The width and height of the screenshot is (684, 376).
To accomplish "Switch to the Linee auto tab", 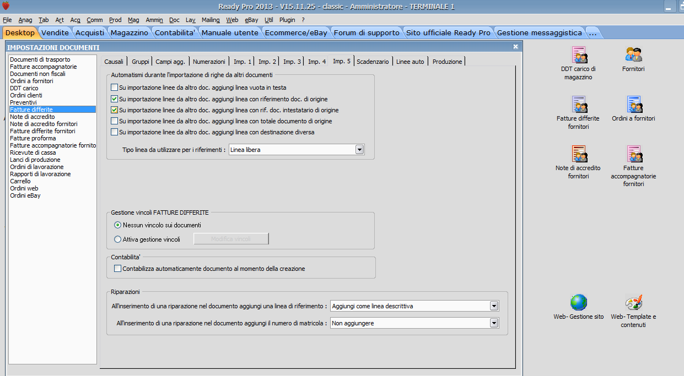I will [410, 62].
